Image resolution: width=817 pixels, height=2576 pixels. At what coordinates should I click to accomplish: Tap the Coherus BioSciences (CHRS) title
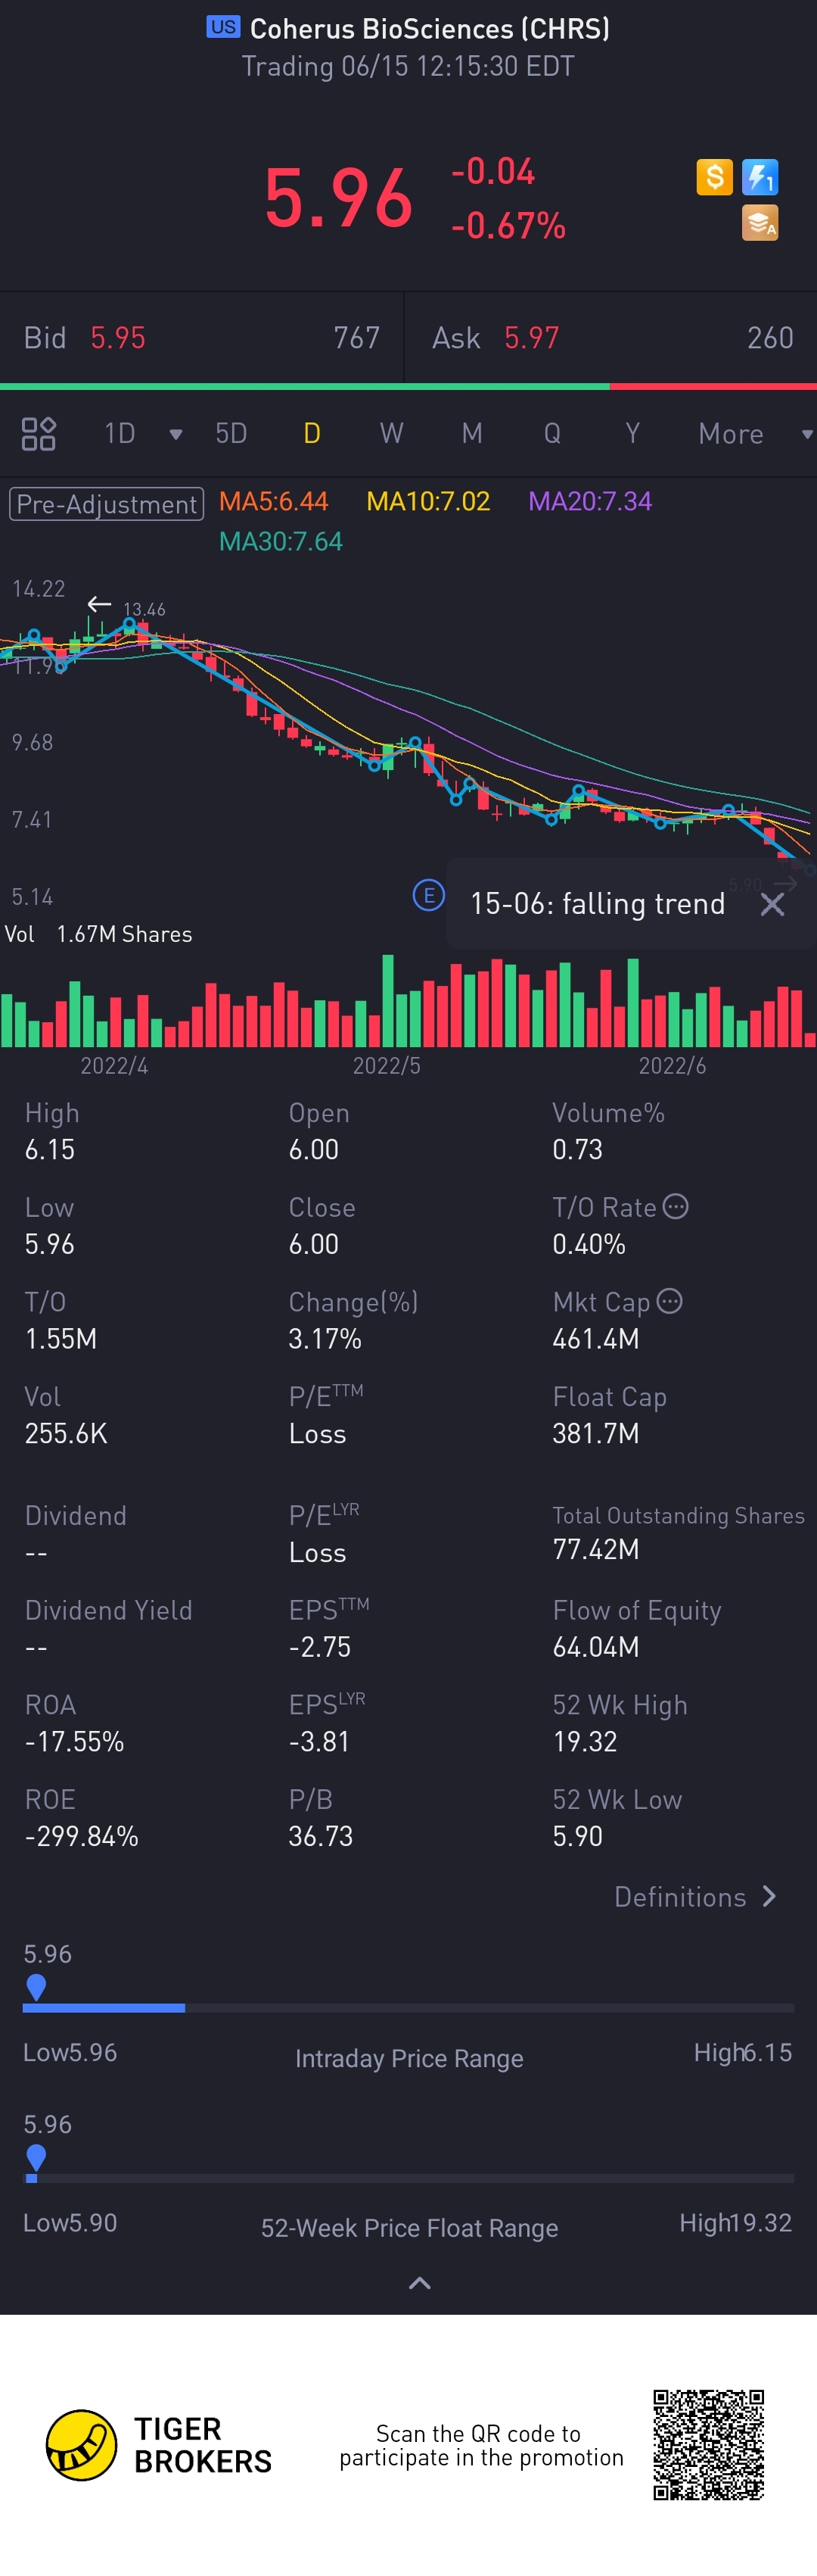430,28
